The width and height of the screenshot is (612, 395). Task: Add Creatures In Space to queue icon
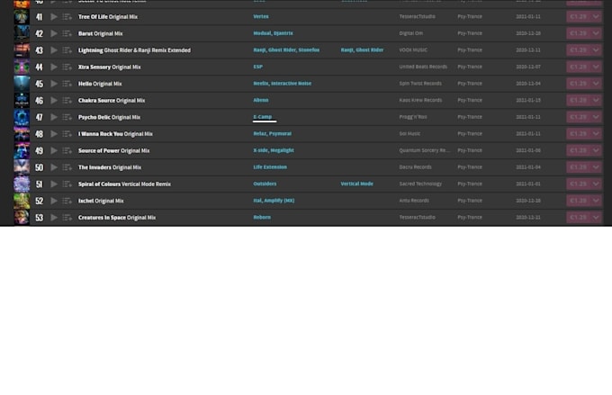tap(67, 218)
